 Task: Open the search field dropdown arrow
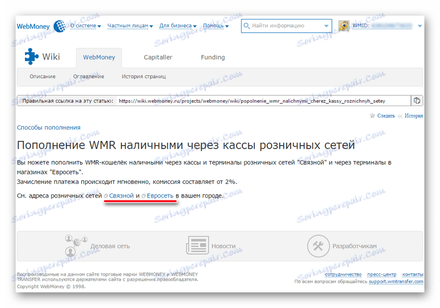tap(327, 26)
